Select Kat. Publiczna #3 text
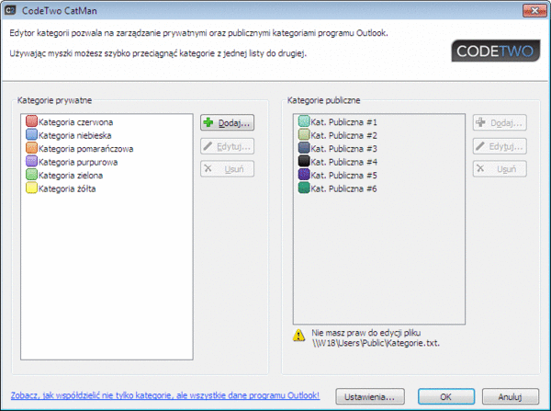551x411 pixels. click(x=343, y=149)
